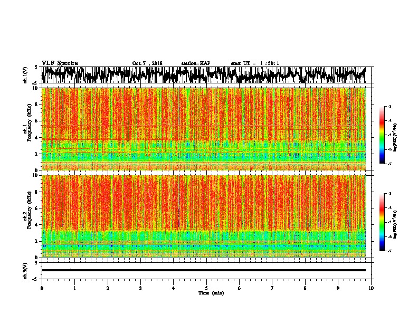Click the "6" kHz tick of ch.2 spectrogram
The width and height of the screenshot is (418, 323).
pyautogui.click(x=37, y=208)
